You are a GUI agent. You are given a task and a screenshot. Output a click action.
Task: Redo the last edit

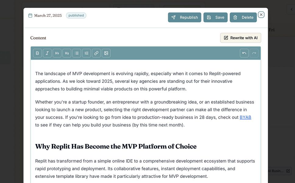(254, 53)
